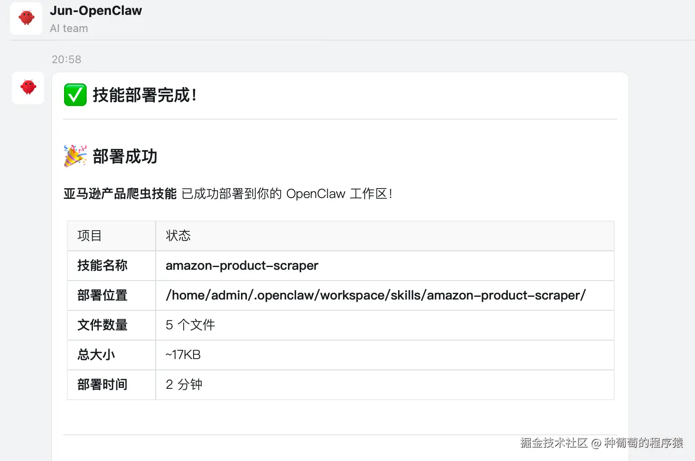The height and width of the screenshot is (461, 695).
Task: Click the red bot avatar beside the message
Action: tap(28, 88)
